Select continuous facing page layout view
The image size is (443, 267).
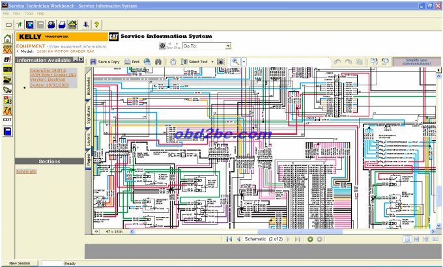[x=426, y=239]
